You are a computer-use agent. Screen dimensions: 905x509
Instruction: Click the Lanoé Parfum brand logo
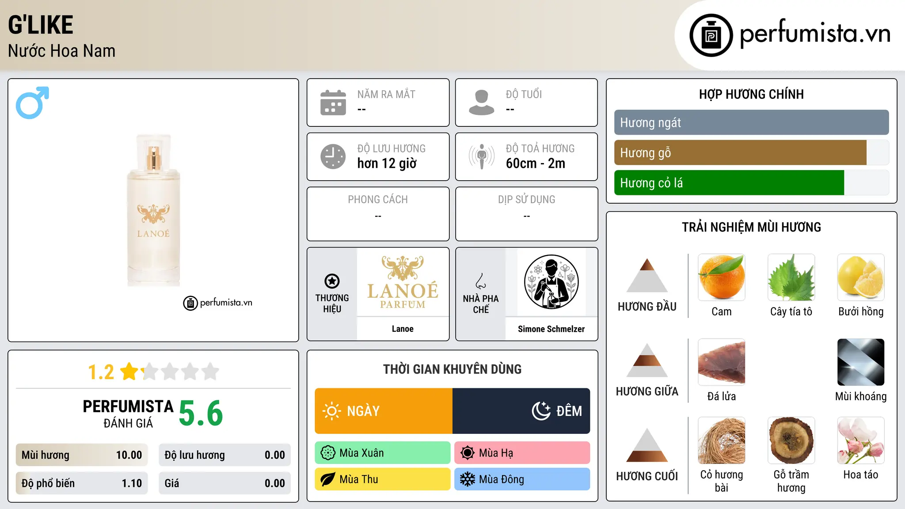[403, 282]
